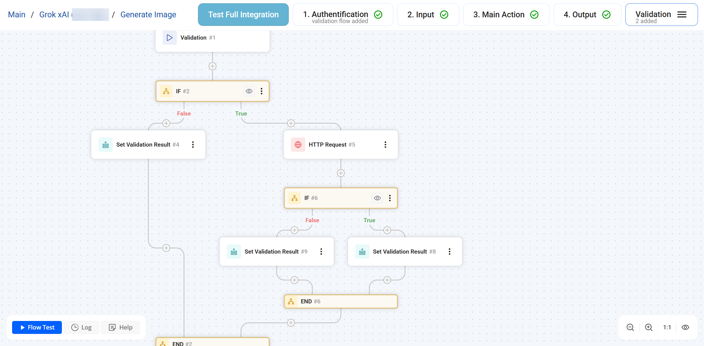Click the Set Validation Result #4 node icon
This screenshot has height=346, width=704.
tap(106, 144)
